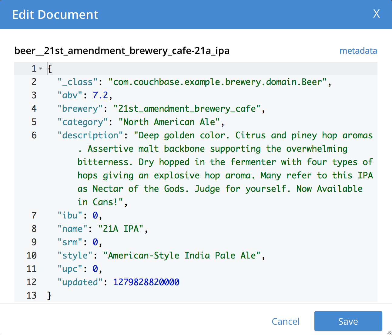Click the fold triangle beside line 1
The width and height of the screenshot is (392, 335).
click(x=41, y=69)
